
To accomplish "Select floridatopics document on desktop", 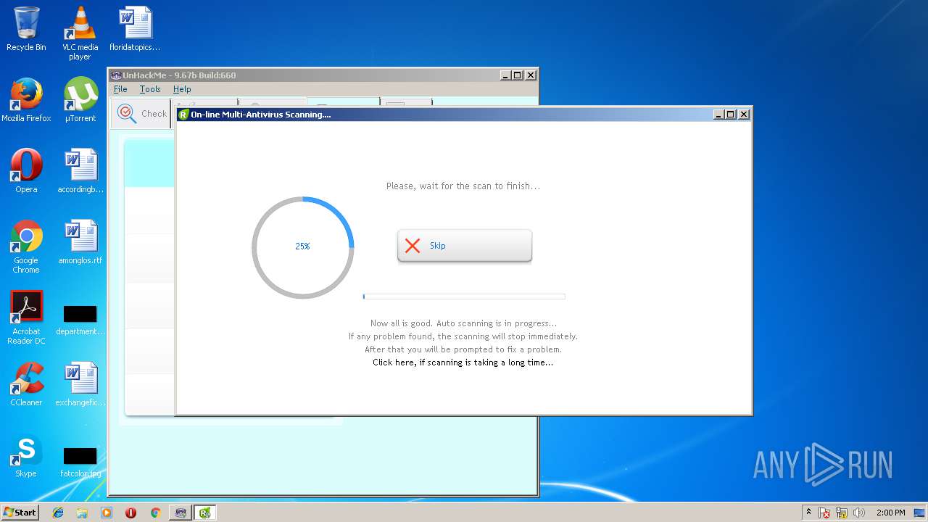I will point(135,29).
